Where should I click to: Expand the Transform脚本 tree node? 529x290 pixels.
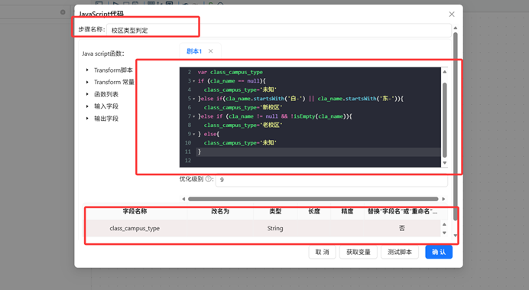coord(87,70)
